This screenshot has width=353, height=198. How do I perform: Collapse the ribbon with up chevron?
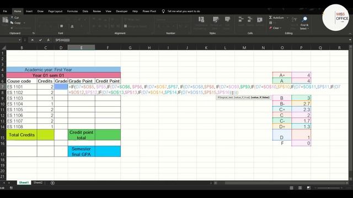tap(350, 34)
